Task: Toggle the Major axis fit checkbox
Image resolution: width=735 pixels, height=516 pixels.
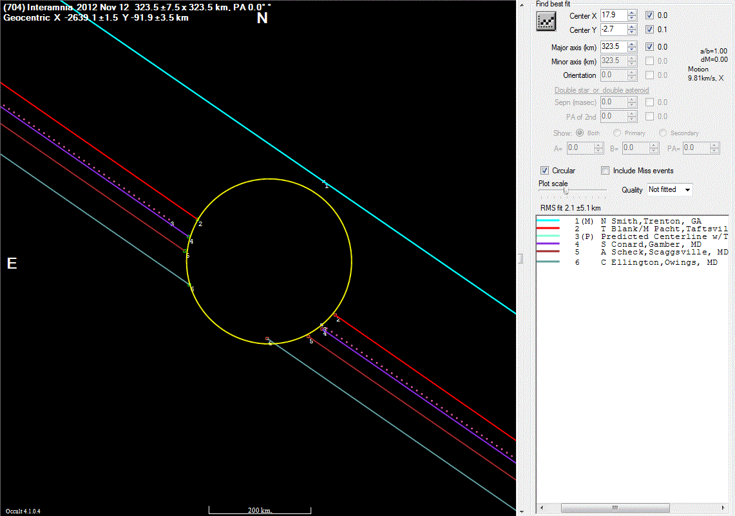Action: tap(650, 46)
